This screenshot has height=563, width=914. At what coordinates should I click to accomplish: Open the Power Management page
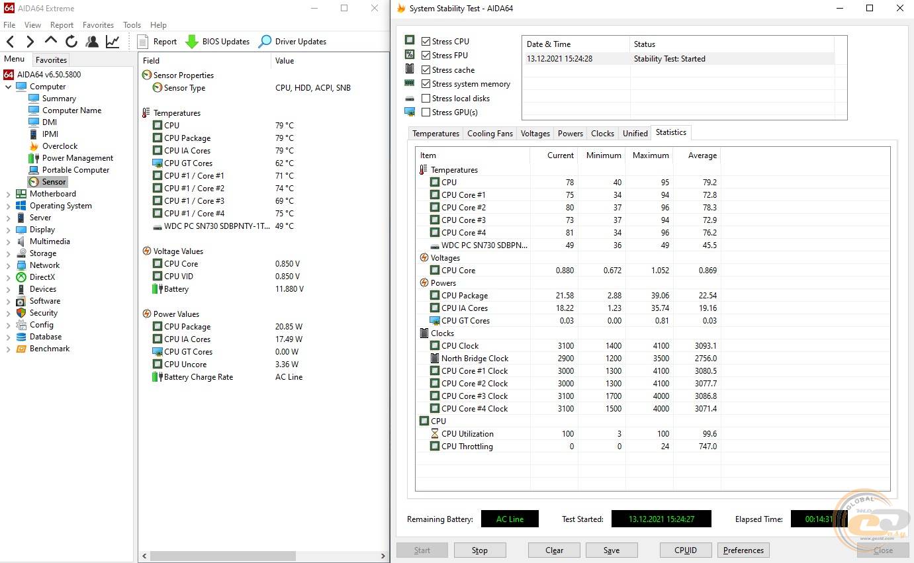(x=77, y=158)
